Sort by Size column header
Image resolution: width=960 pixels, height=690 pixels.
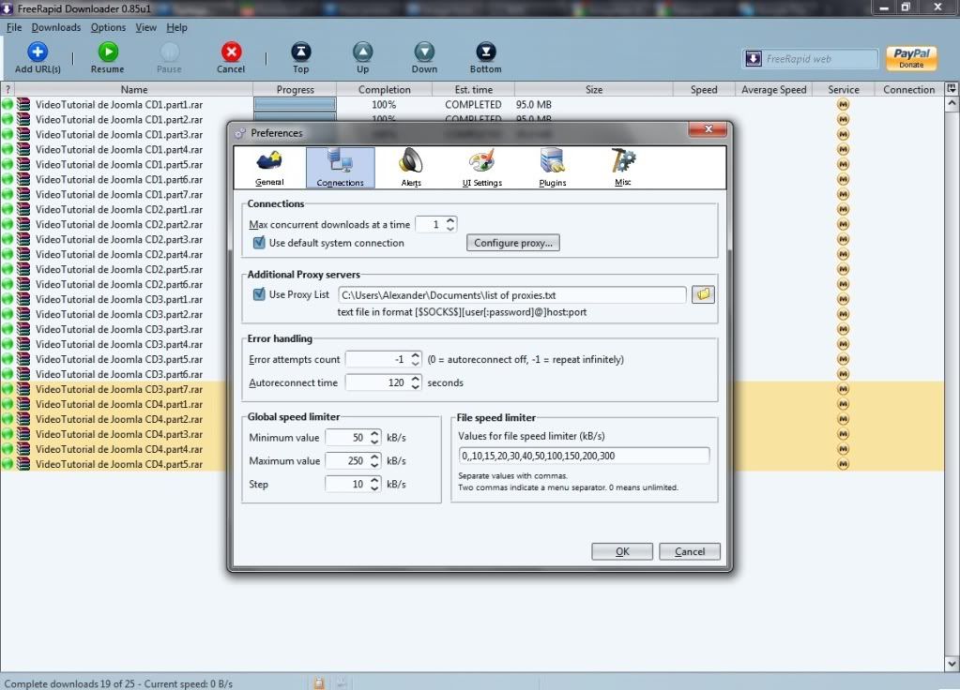pos(594,89)
